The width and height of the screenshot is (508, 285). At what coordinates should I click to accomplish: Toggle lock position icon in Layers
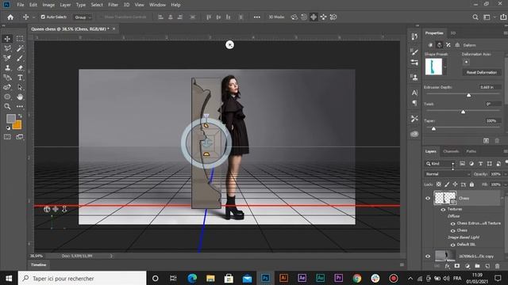pyautogui.click(x=455, y=184)
